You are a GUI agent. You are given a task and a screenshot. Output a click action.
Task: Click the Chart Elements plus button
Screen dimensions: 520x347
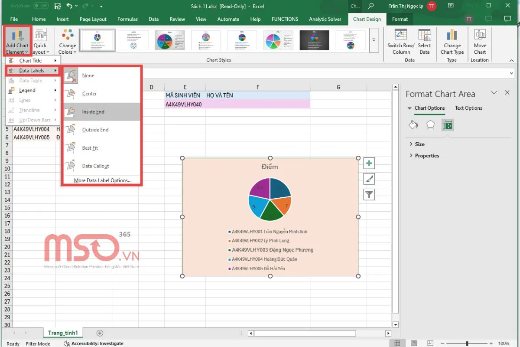point(369,163)
